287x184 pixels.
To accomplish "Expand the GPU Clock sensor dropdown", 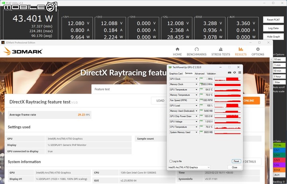I will (x=197, y=79).
